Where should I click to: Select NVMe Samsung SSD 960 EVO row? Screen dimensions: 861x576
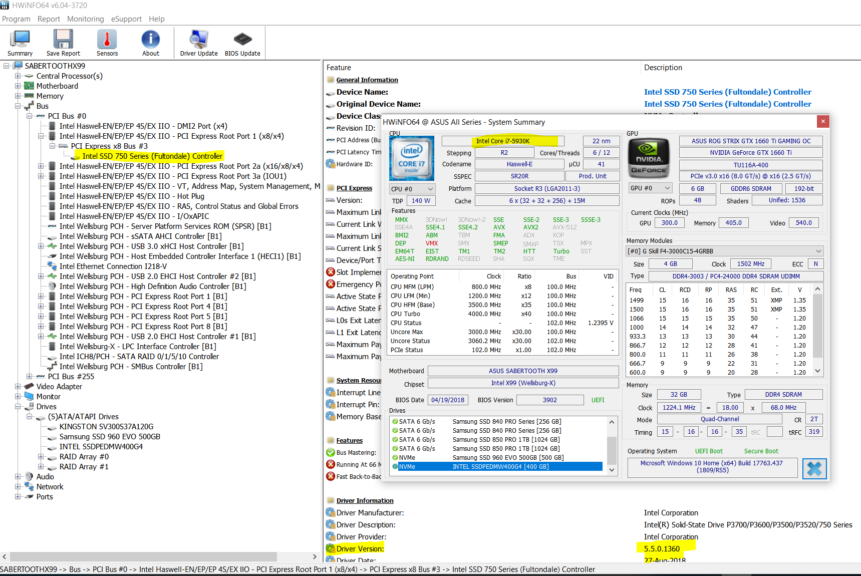coord(497,457)
